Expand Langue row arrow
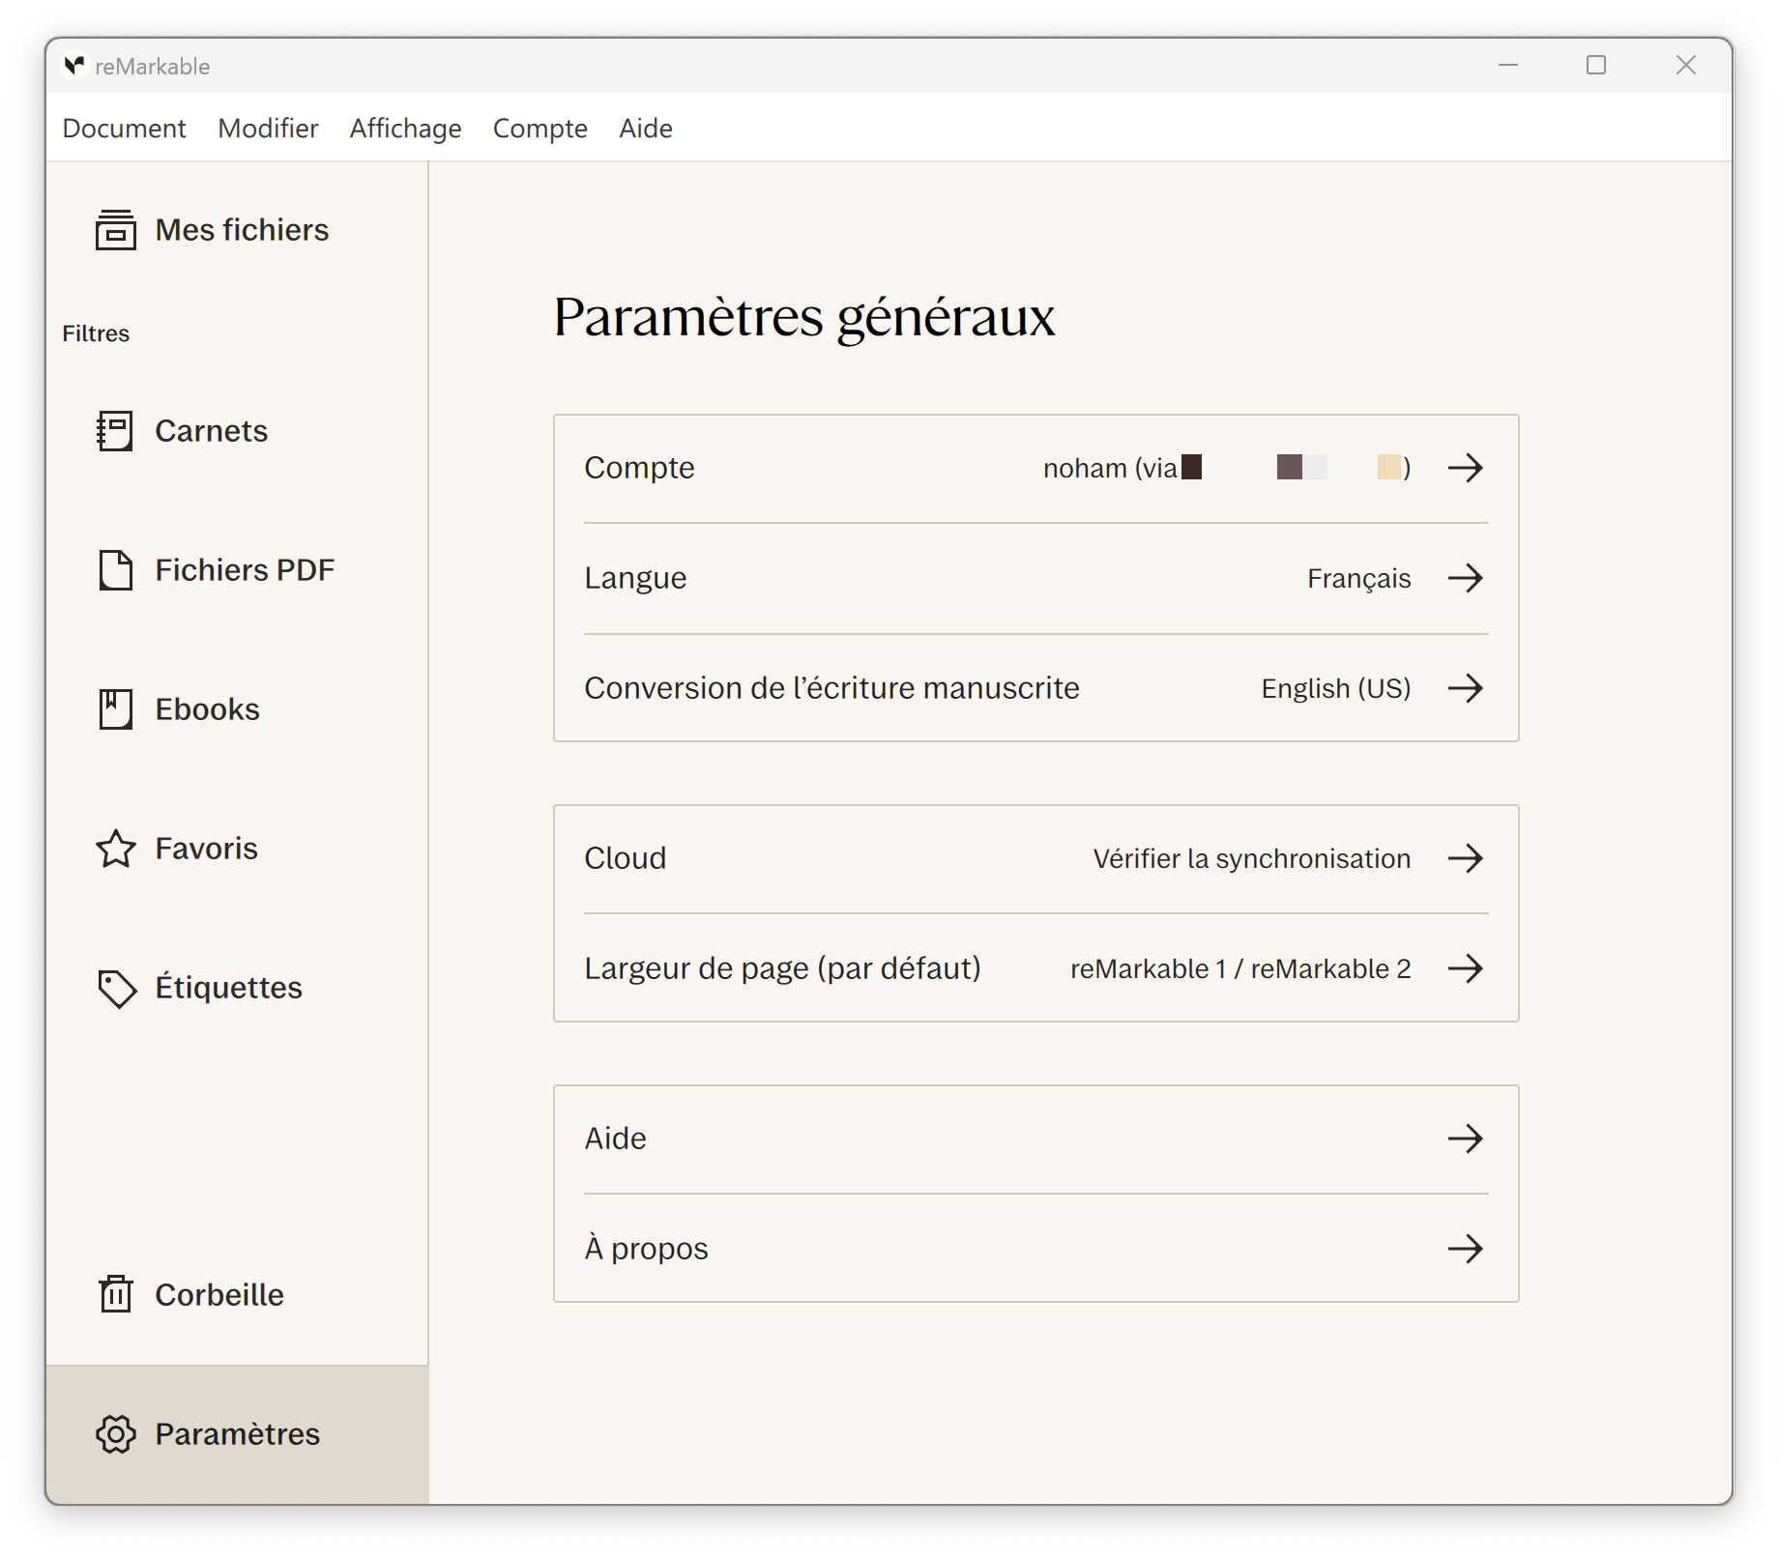 (x=1466, y=578)
